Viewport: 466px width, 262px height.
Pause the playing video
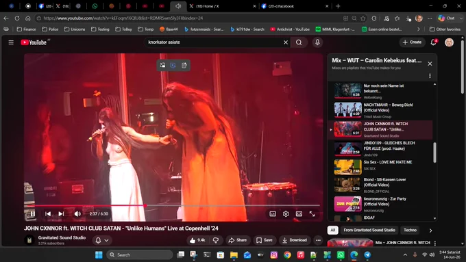click(33, 213)
